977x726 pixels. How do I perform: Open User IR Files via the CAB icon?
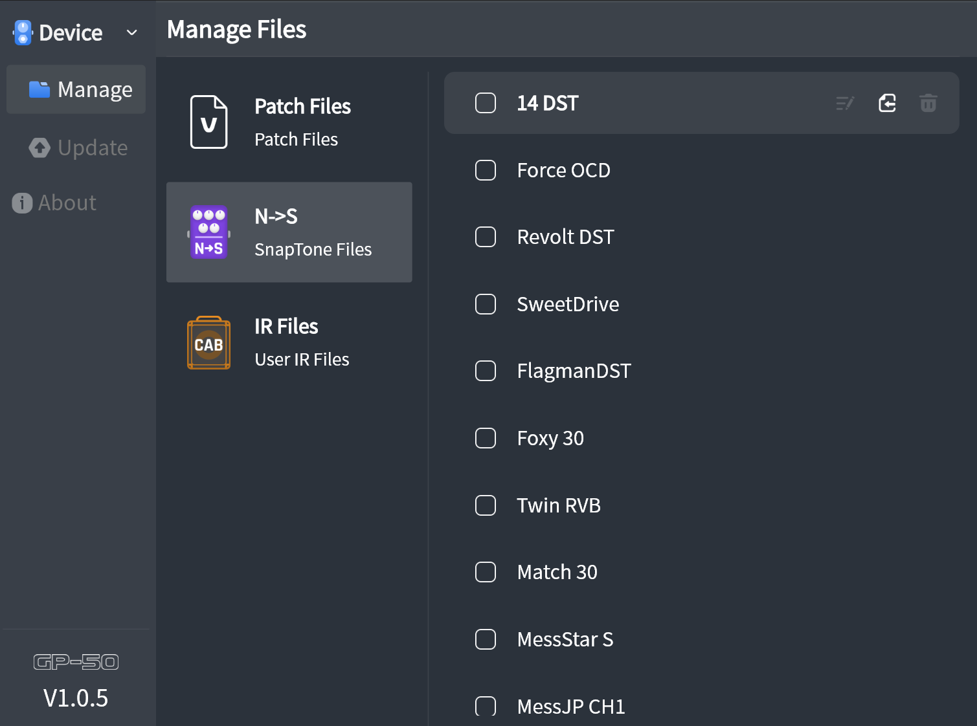pos(208,343)
